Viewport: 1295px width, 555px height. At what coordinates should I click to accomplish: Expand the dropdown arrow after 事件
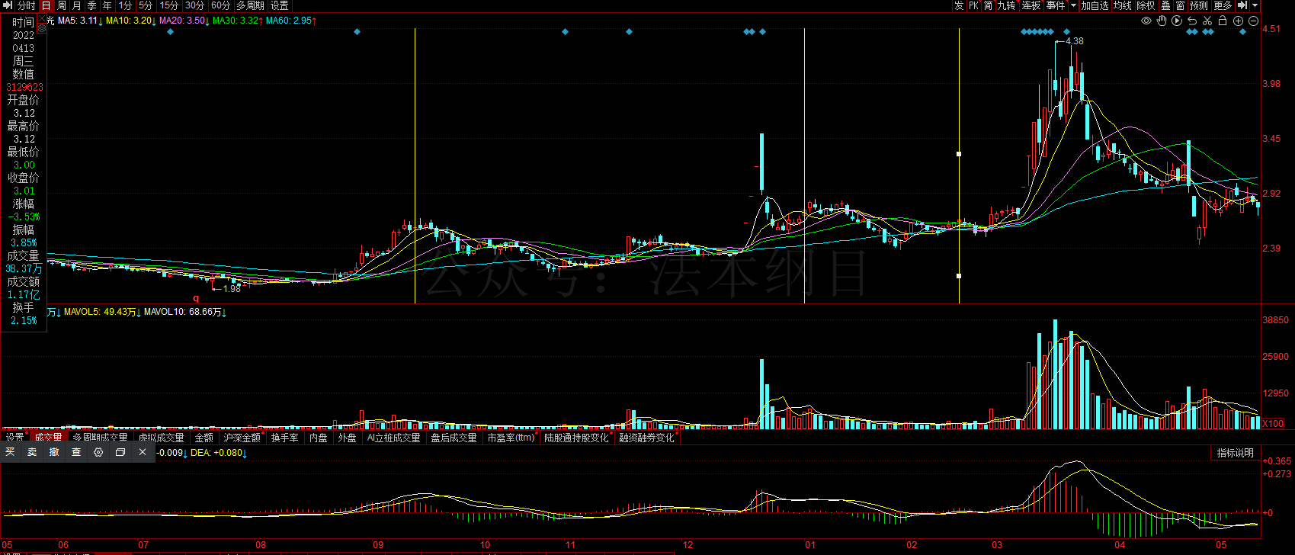pyautogui.click(x=1074, y=5)
